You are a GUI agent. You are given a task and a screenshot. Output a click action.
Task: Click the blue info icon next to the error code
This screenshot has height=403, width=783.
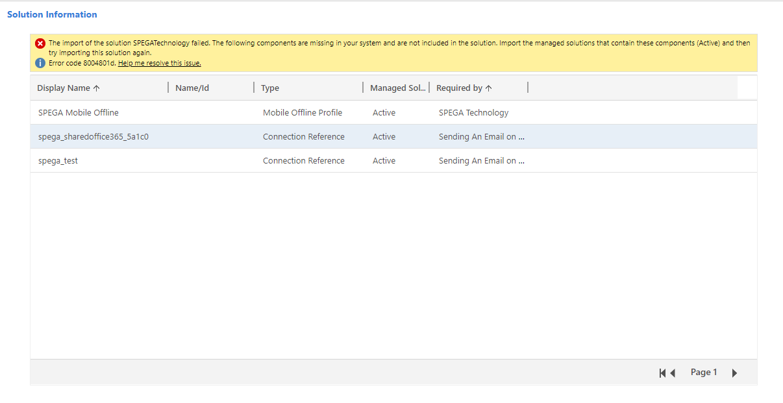point(40,63)
